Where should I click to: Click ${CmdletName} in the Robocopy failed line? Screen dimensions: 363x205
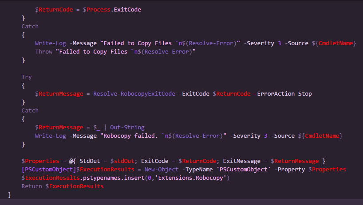(x=320, y=136)
